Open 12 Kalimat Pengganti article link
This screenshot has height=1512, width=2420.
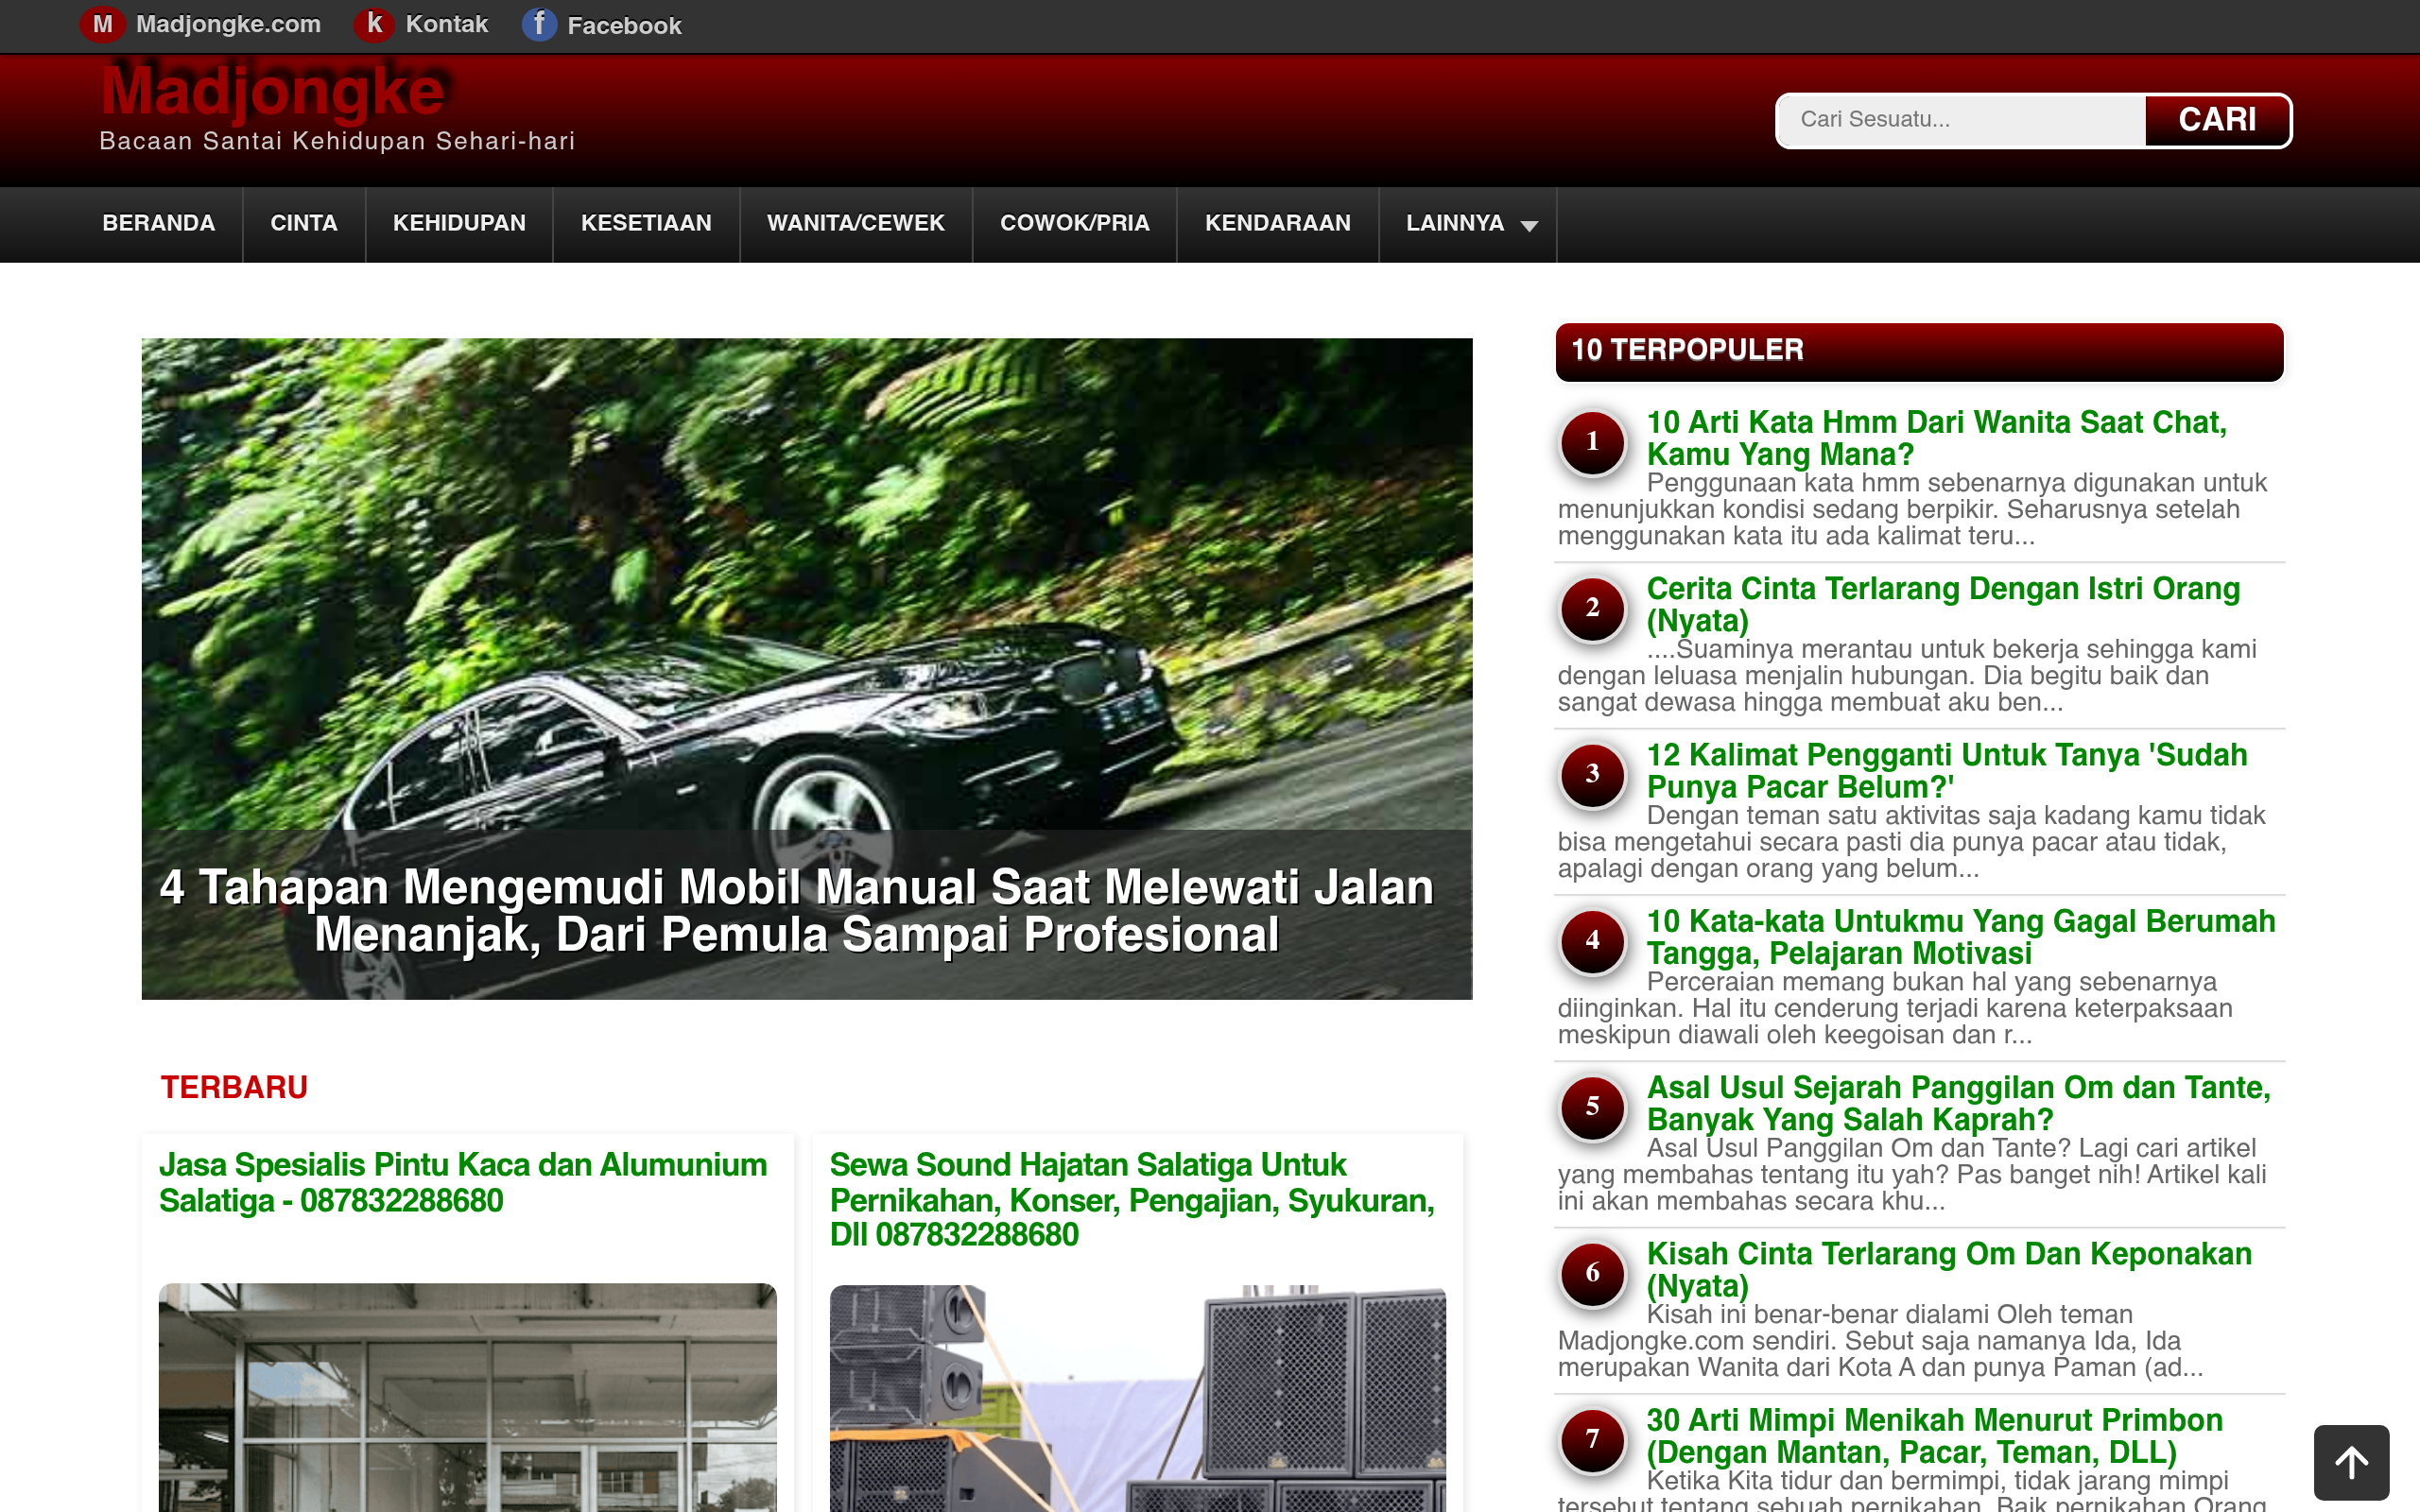pyautogui.click(x=1947, y=771)
